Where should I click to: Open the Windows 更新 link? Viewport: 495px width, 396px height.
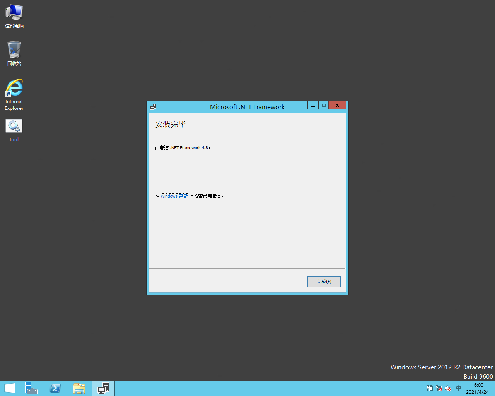[174, 196]
